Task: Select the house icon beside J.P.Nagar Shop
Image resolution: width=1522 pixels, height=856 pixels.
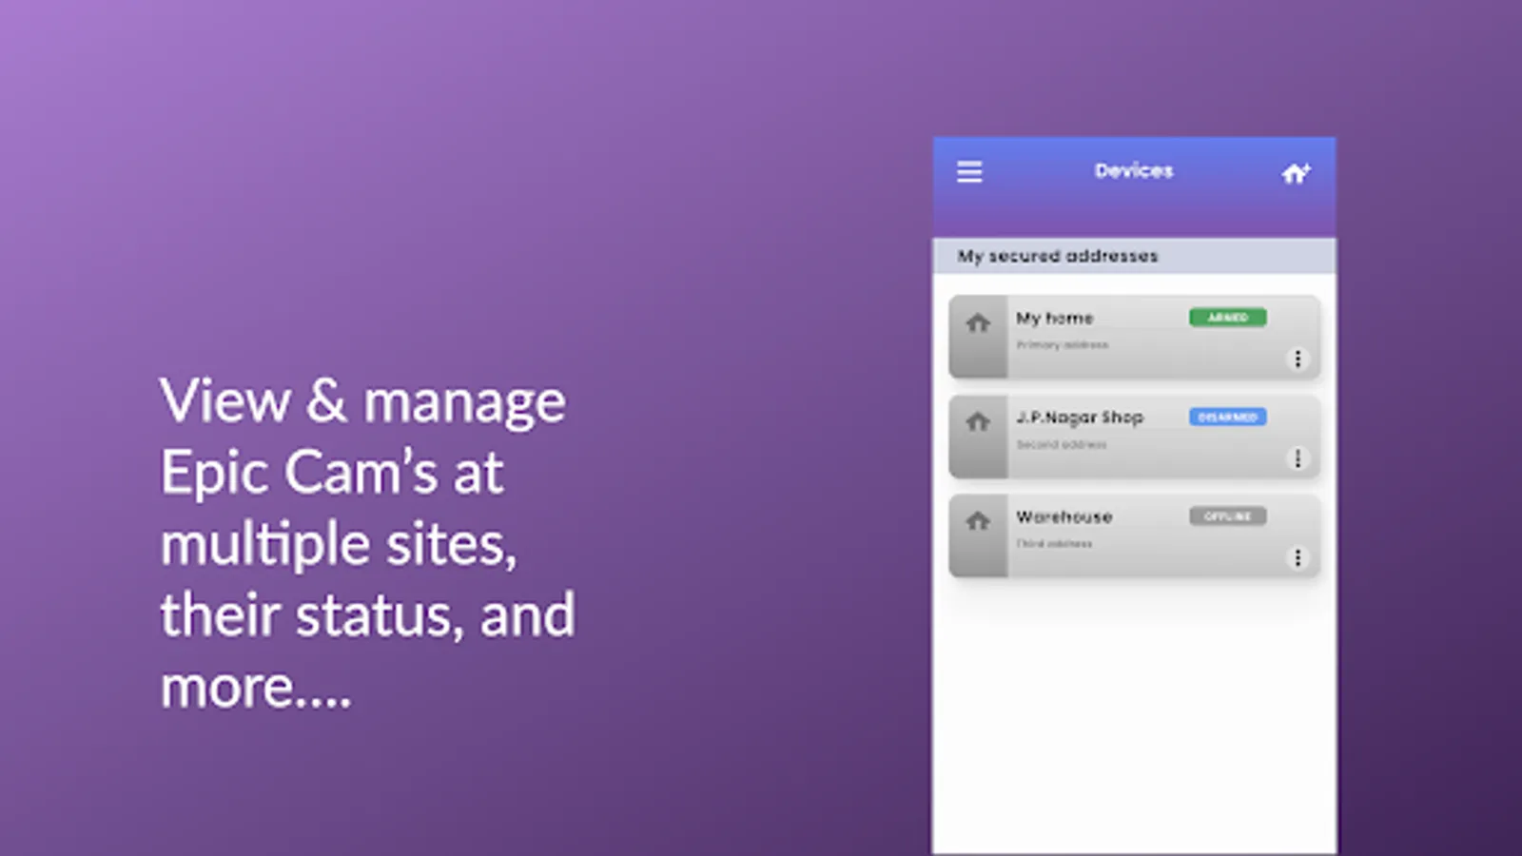Action: coord(978,421)
